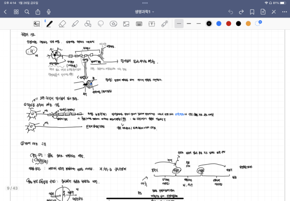Select the Lasso tool
Screen dimensions: 290x201
click(x=101, y=24)
